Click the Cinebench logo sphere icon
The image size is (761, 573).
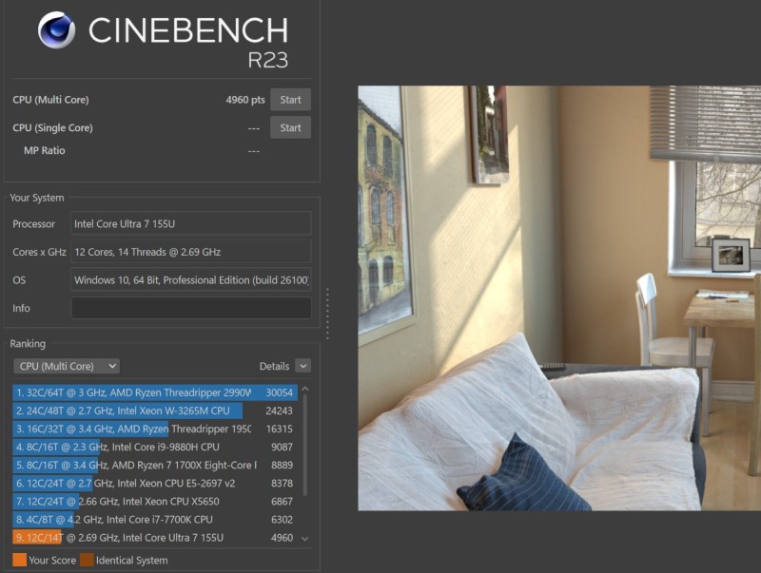(57, 30)
